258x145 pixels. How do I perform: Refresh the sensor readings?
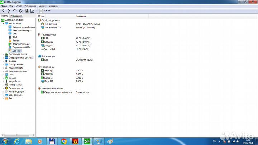coord(20,11)
